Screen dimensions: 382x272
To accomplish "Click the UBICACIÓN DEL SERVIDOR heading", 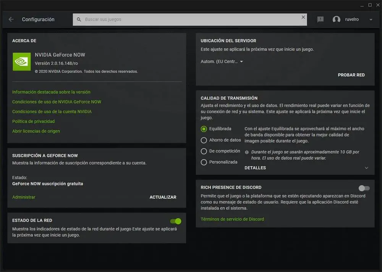I will (x=228, y=41).
